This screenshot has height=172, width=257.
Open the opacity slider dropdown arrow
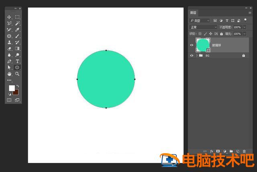245,27
